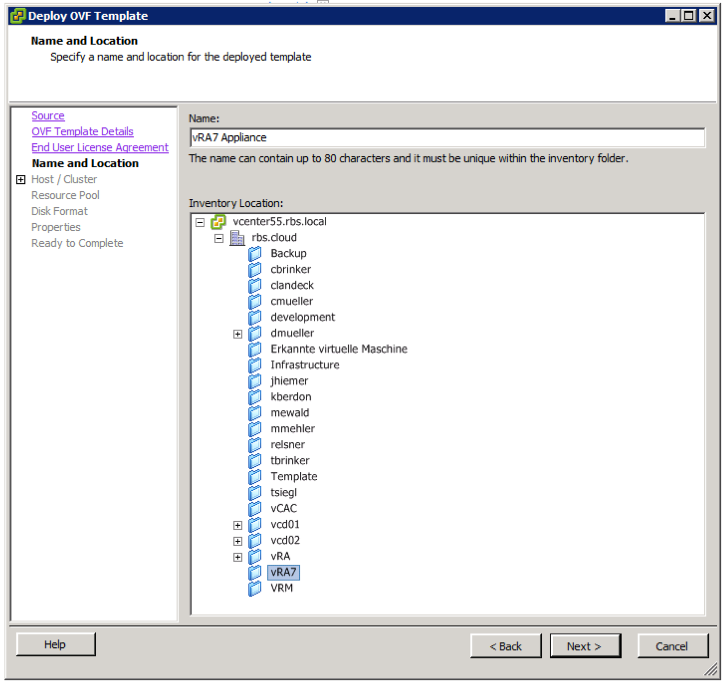Screen dimensions: 726x686
Task: Select the VRM folder label
Action: coord(282,588)
